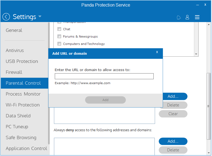Open the USB Protection section

[x=22, y=61]
